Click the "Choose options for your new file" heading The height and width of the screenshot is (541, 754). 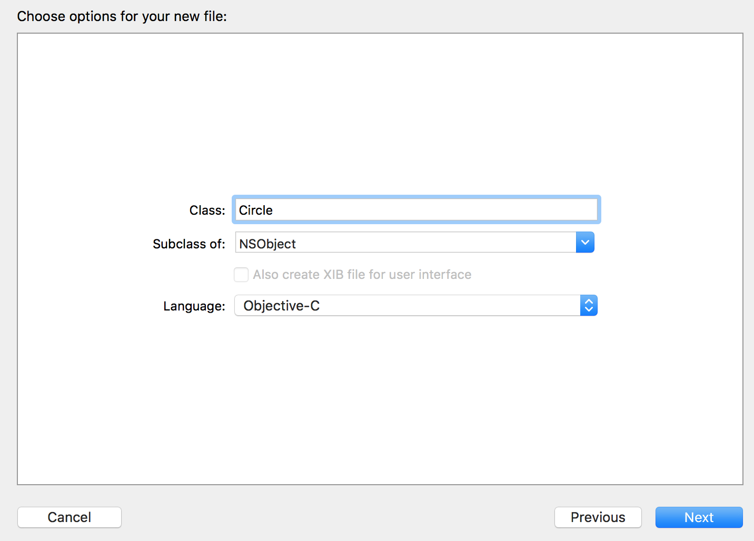(x=122, y=16)
